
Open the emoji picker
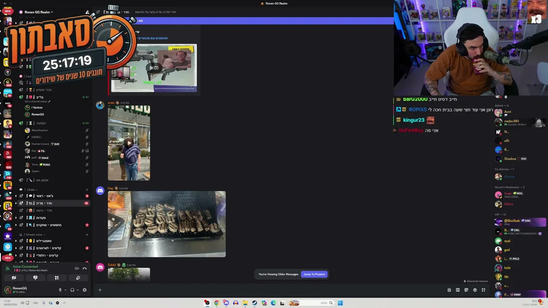click(475, 290)
